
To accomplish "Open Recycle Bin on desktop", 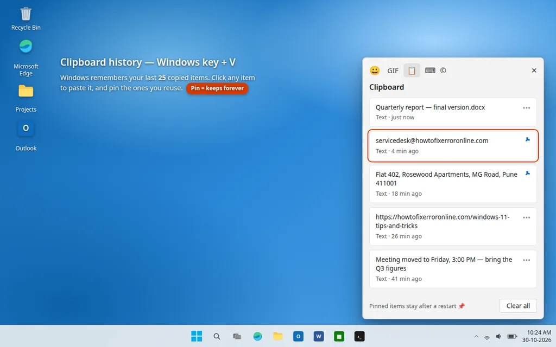I will [26, 19].
